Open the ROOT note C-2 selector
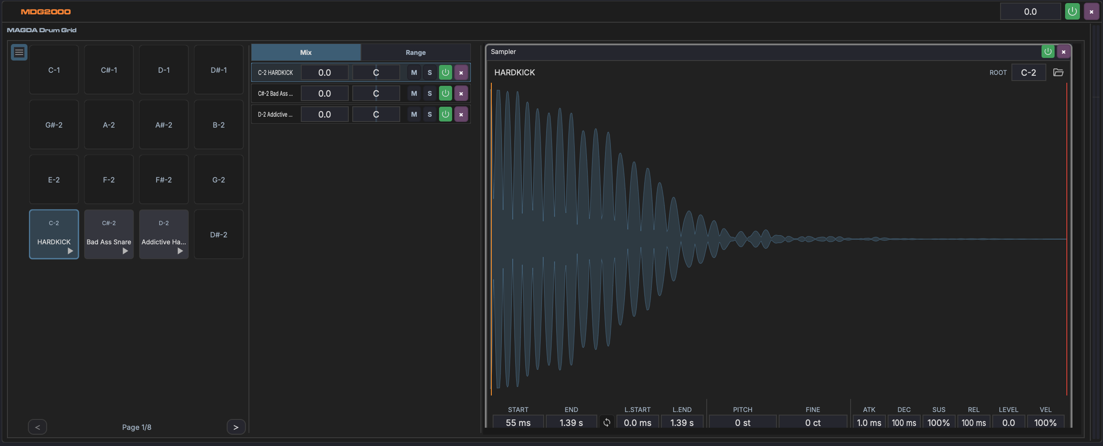 point(1028,73)
